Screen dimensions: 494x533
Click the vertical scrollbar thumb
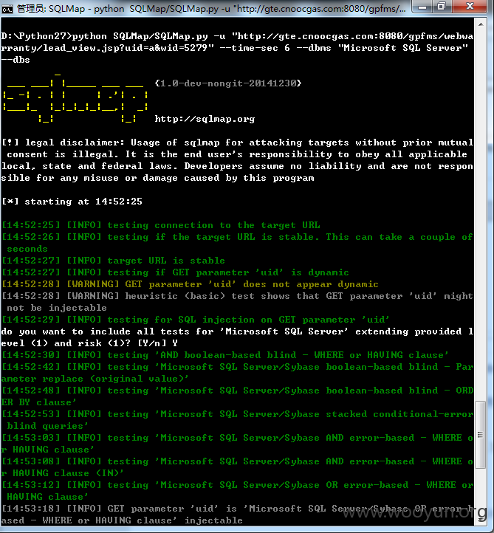pyautogui.click(x=481, y=435)
